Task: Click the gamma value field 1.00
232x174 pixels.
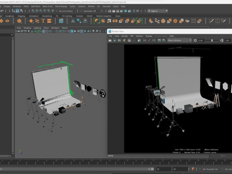Action: (x=227, y=41)
